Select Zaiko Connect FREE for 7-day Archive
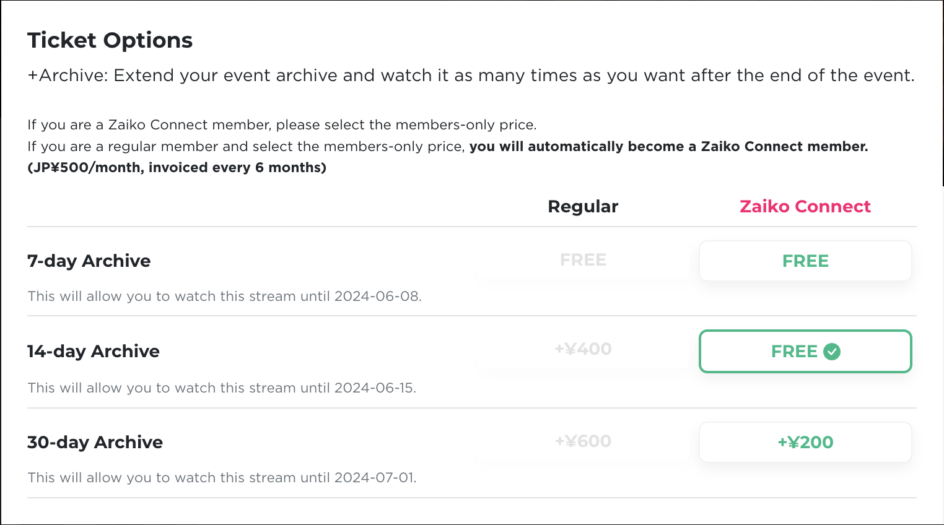 point(805,261)
